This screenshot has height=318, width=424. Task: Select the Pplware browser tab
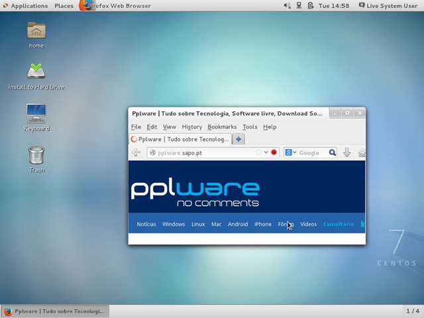pos(180,139)
